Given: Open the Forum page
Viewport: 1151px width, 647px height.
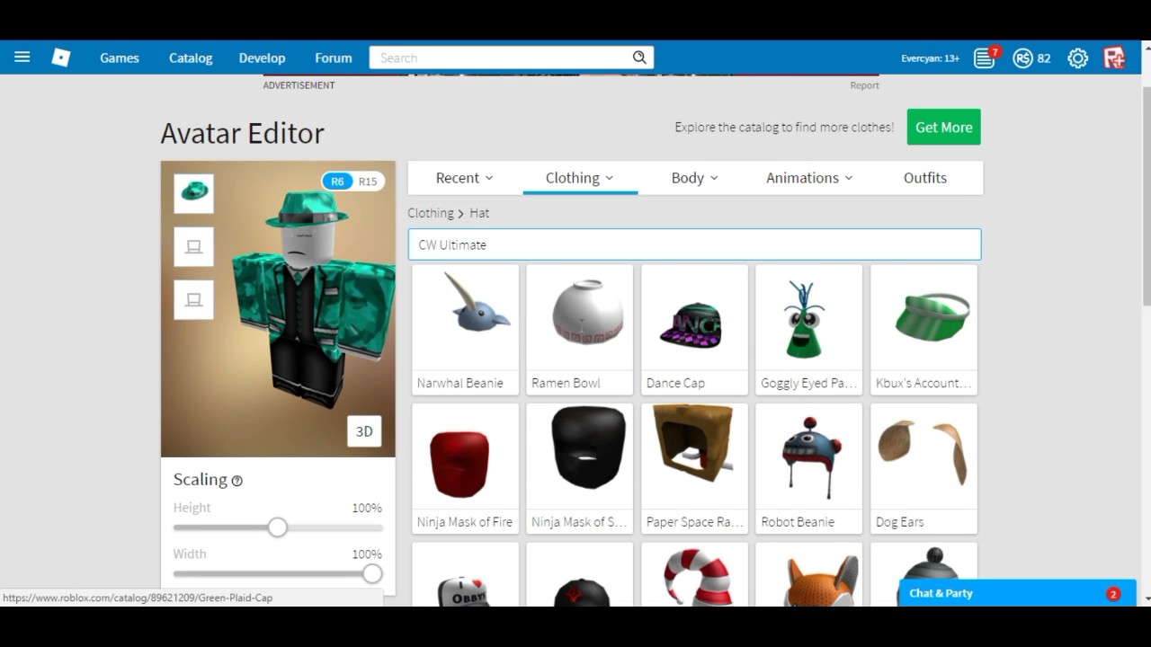Looking at the screenshot, I should (x=334, y=58).
